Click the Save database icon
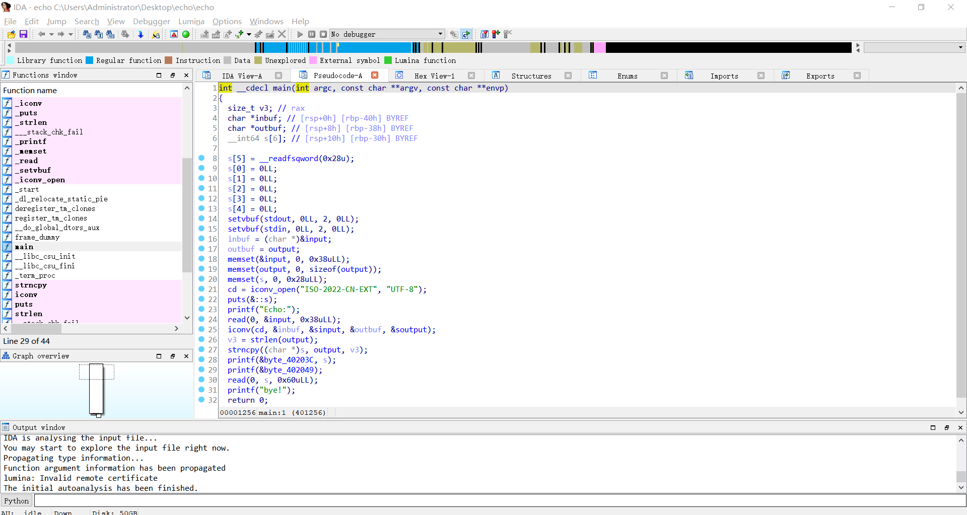 point(23,34)
